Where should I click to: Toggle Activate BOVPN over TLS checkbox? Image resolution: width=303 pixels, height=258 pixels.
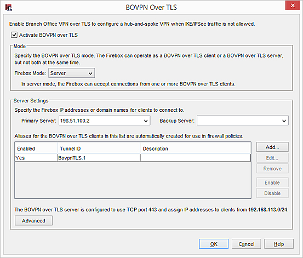click(14, 35)
